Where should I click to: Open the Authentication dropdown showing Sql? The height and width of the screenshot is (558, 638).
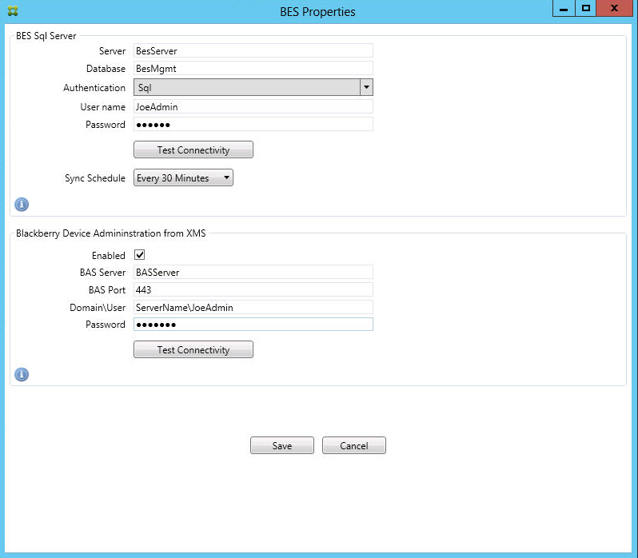(x=253, y=88)
